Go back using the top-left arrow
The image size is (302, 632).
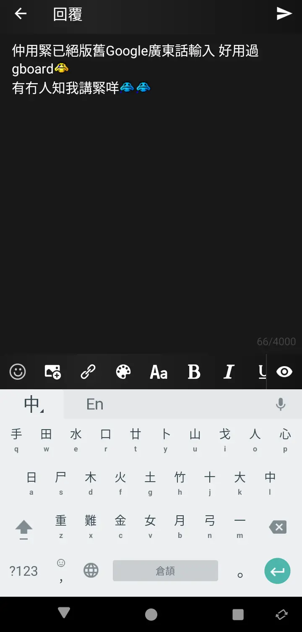click(x=21, y=14)
